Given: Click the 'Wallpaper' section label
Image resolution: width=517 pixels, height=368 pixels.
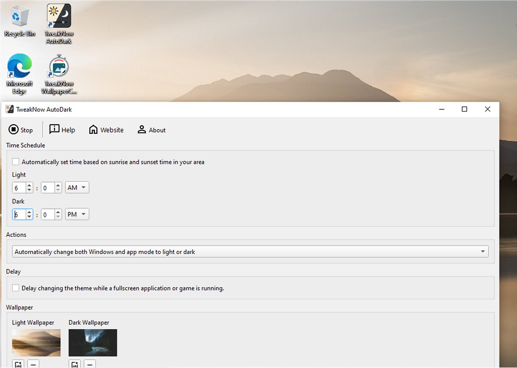Looking at the screenshot, I should point(19,307).
